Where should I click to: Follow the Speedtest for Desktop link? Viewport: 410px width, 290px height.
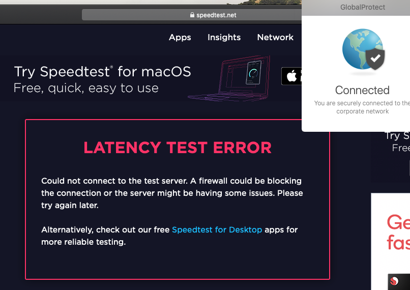pos(217,230)
